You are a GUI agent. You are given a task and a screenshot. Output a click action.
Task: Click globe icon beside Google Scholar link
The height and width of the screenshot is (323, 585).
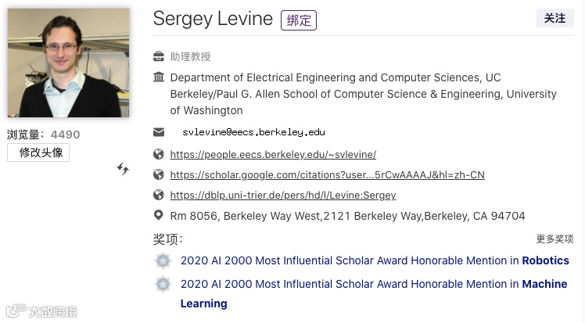click(x=159, y=174)
